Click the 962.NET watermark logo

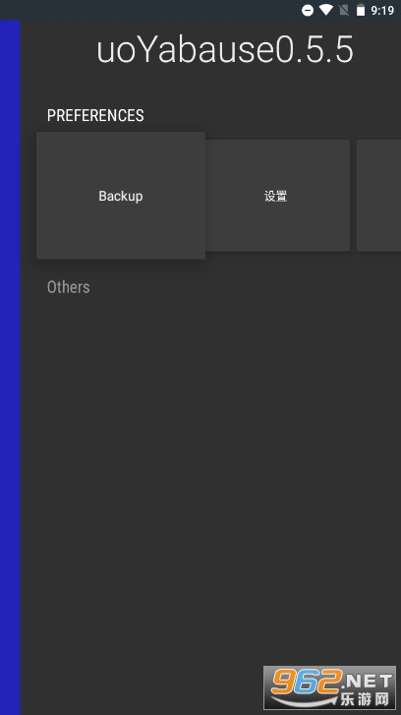pyautogui.click(x=329, y=687)
